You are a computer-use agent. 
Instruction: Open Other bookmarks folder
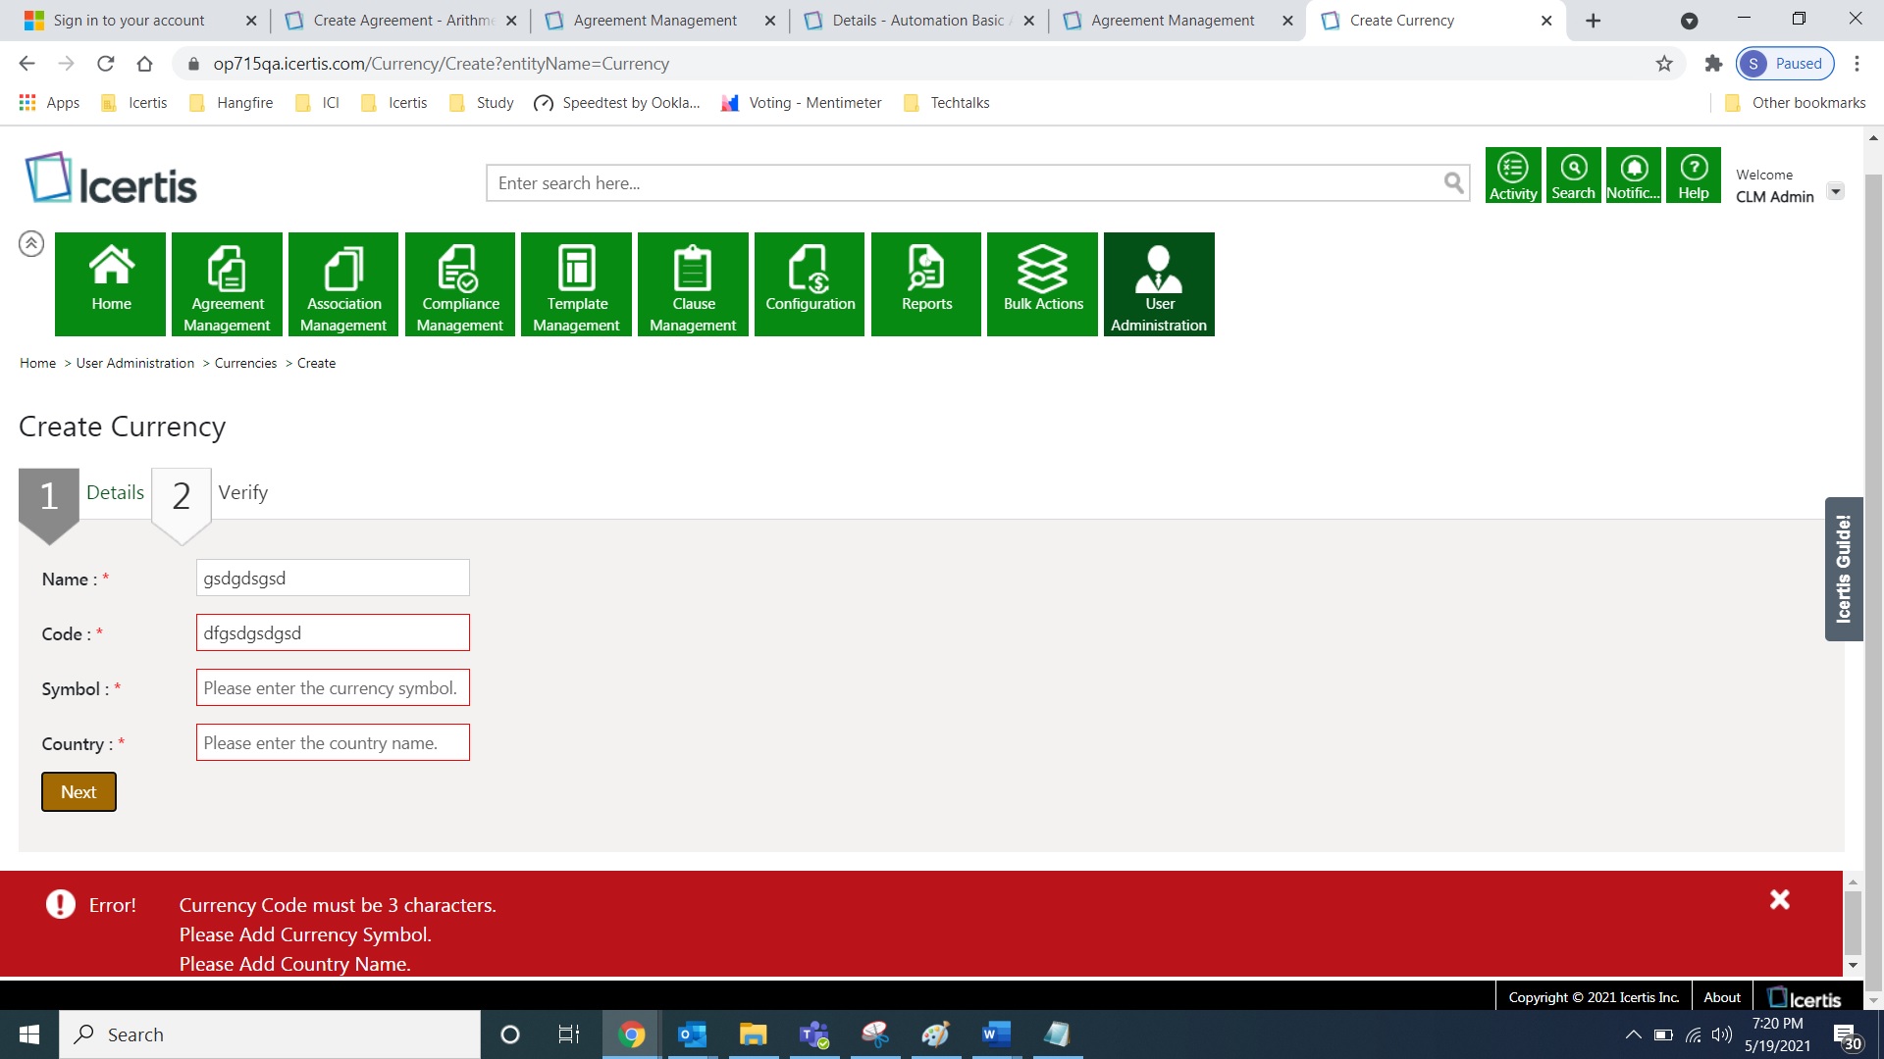[1796, 103]
